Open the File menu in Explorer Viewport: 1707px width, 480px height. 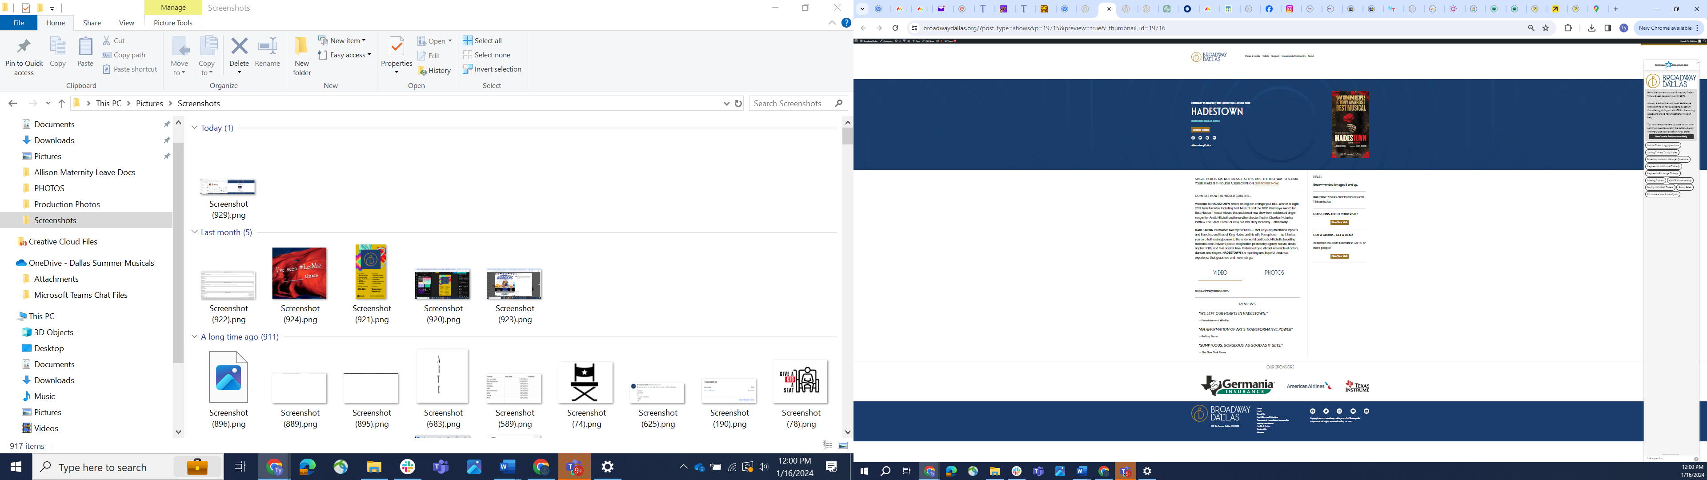click(x=19, y=23)
